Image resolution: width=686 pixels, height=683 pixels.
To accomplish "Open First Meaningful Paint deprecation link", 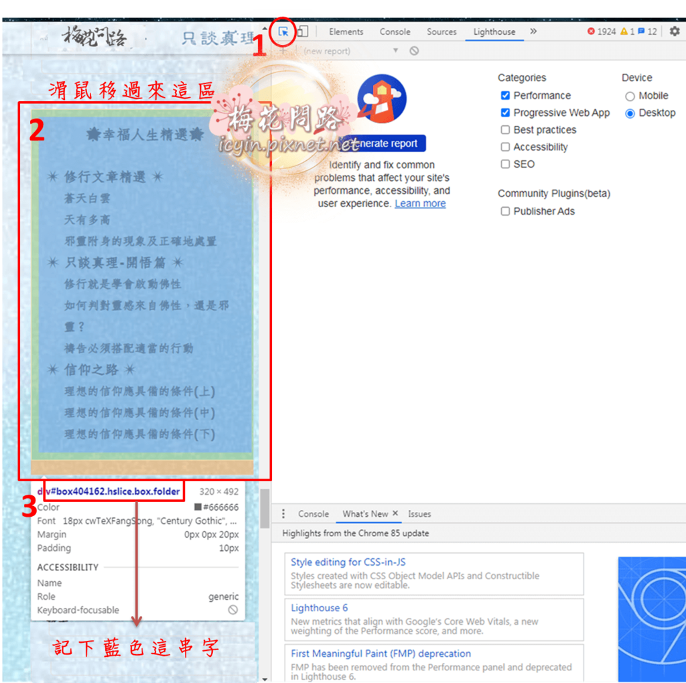I will tap(381, 654).
